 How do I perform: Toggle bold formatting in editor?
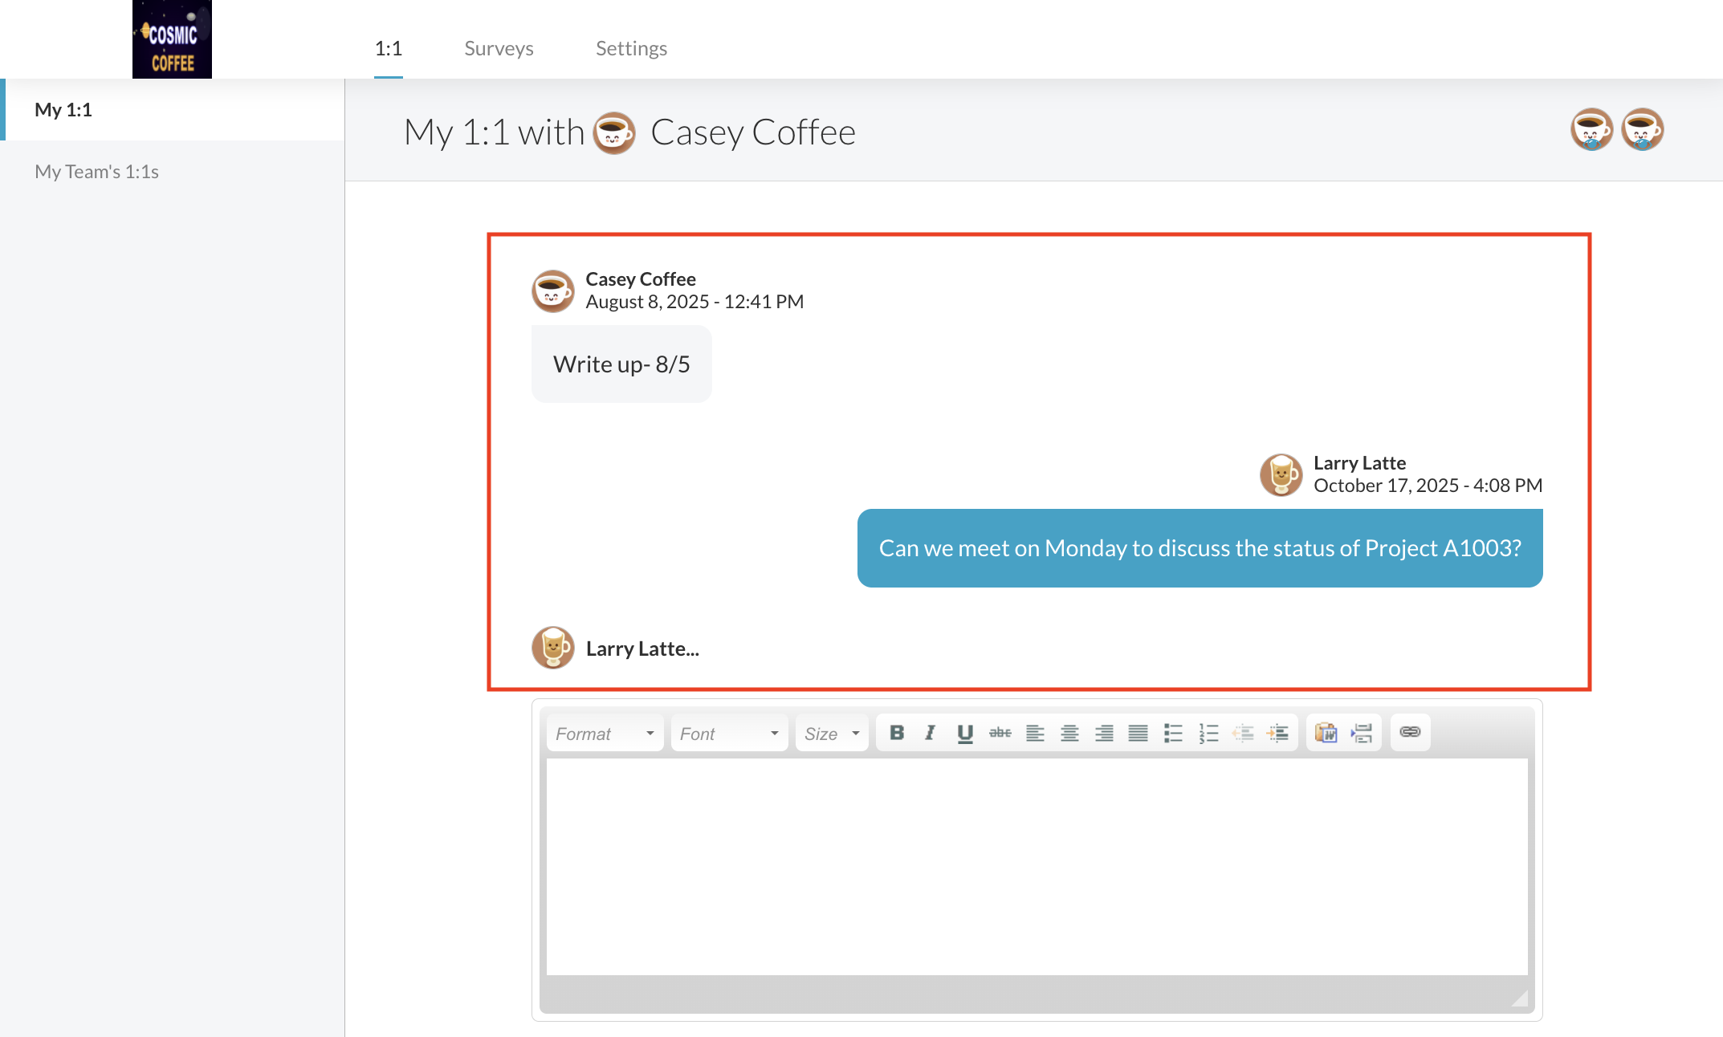click(897, 733)
